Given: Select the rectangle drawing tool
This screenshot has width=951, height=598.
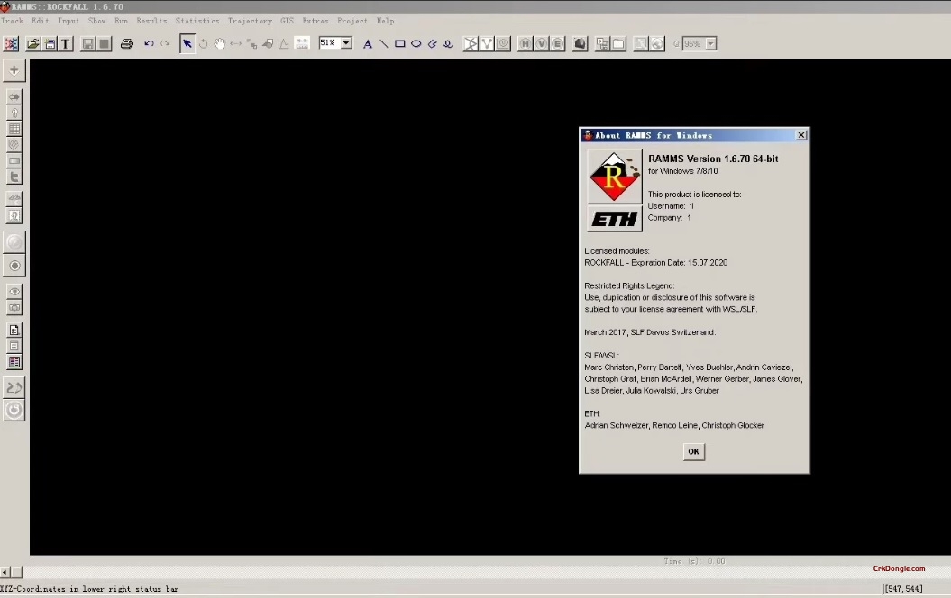Looking at the screenshot, I should click(x=399, y=42).
